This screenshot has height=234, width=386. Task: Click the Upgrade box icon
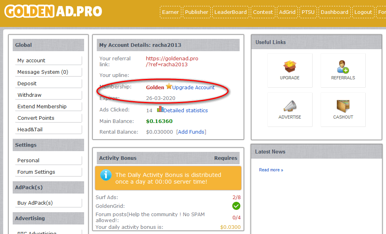290,67
